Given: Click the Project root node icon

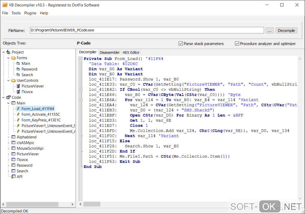Looking at the screenshot, I should [8, 52].
